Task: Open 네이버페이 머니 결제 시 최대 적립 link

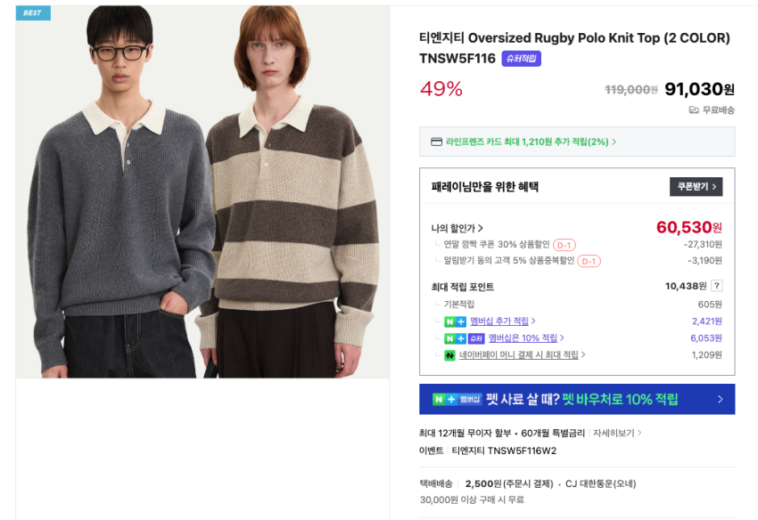Action: click(x=522, y=355)
